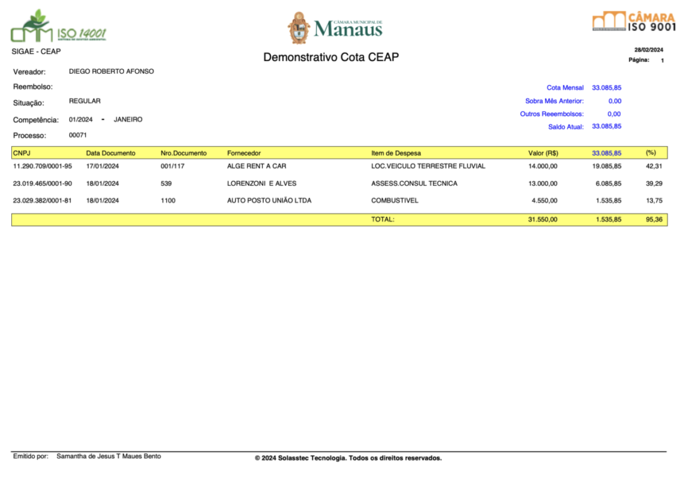Click the COMBUSTIVEL expense item
This screenshot has height=478, width=680.
pyautogui.click(x=394, y=200)
